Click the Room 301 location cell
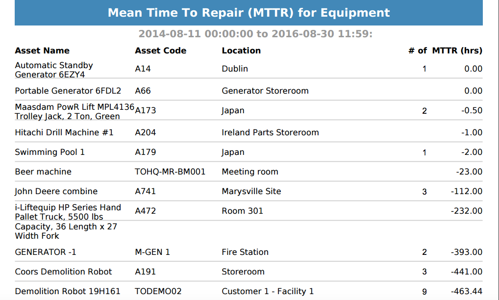 coord(243,211)
